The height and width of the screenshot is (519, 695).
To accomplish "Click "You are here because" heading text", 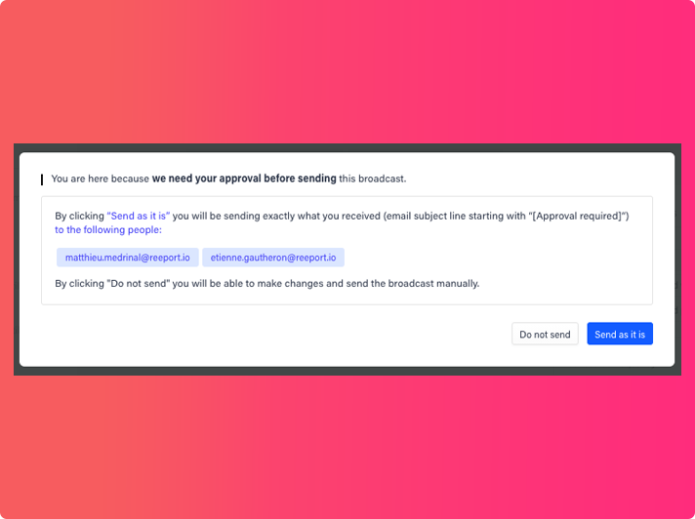I will [x=100, y=179].
